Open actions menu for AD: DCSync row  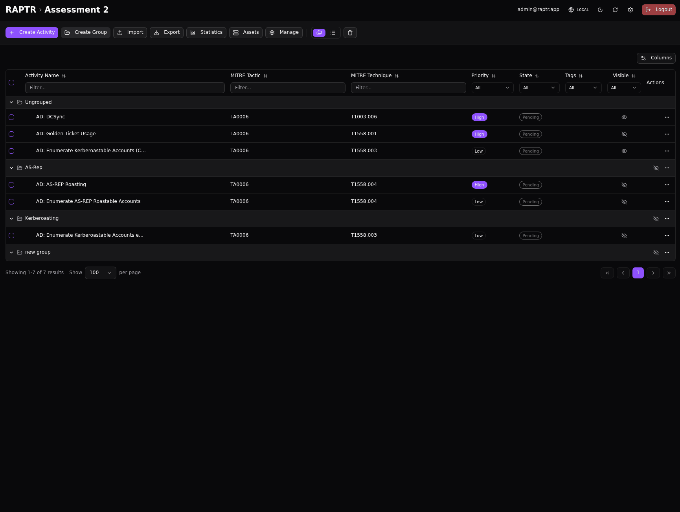coord(667,117)
